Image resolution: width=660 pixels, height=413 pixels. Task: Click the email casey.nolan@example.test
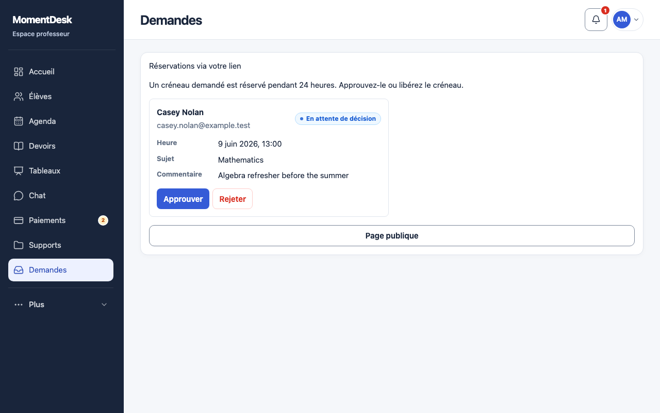coord(204,125)
